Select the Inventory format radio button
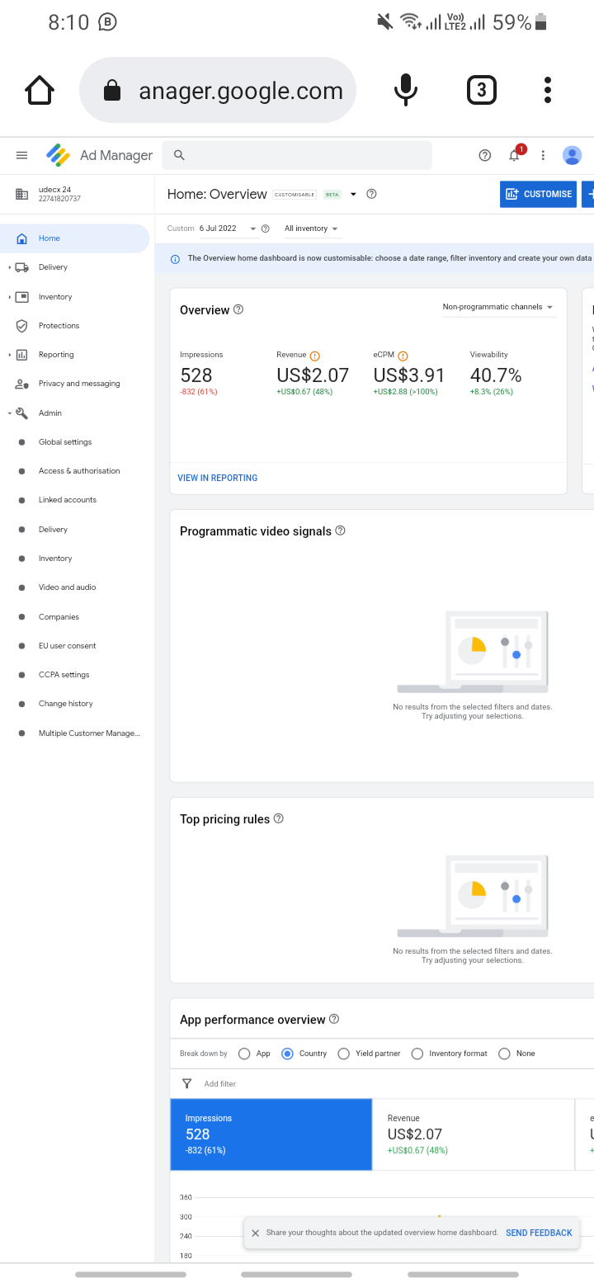The width and height of the screenshot is (594, 1287). coord(417,1054)
